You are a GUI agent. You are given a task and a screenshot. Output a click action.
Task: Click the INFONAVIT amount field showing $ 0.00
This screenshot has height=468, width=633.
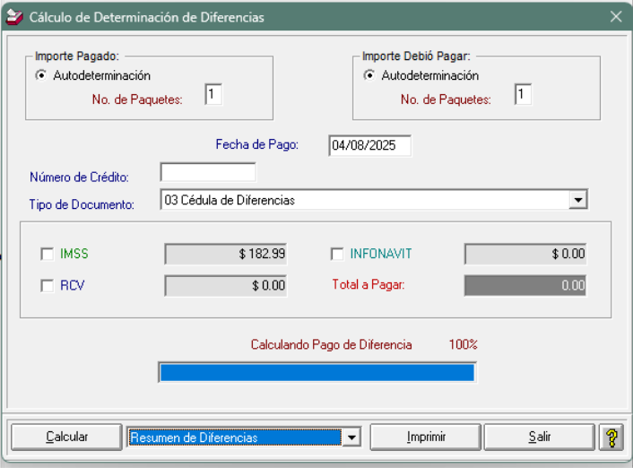pyautogui.click(x=525, y=254)
